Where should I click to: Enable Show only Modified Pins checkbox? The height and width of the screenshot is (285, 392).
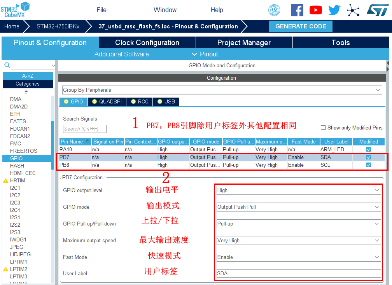tap(323, 128)
